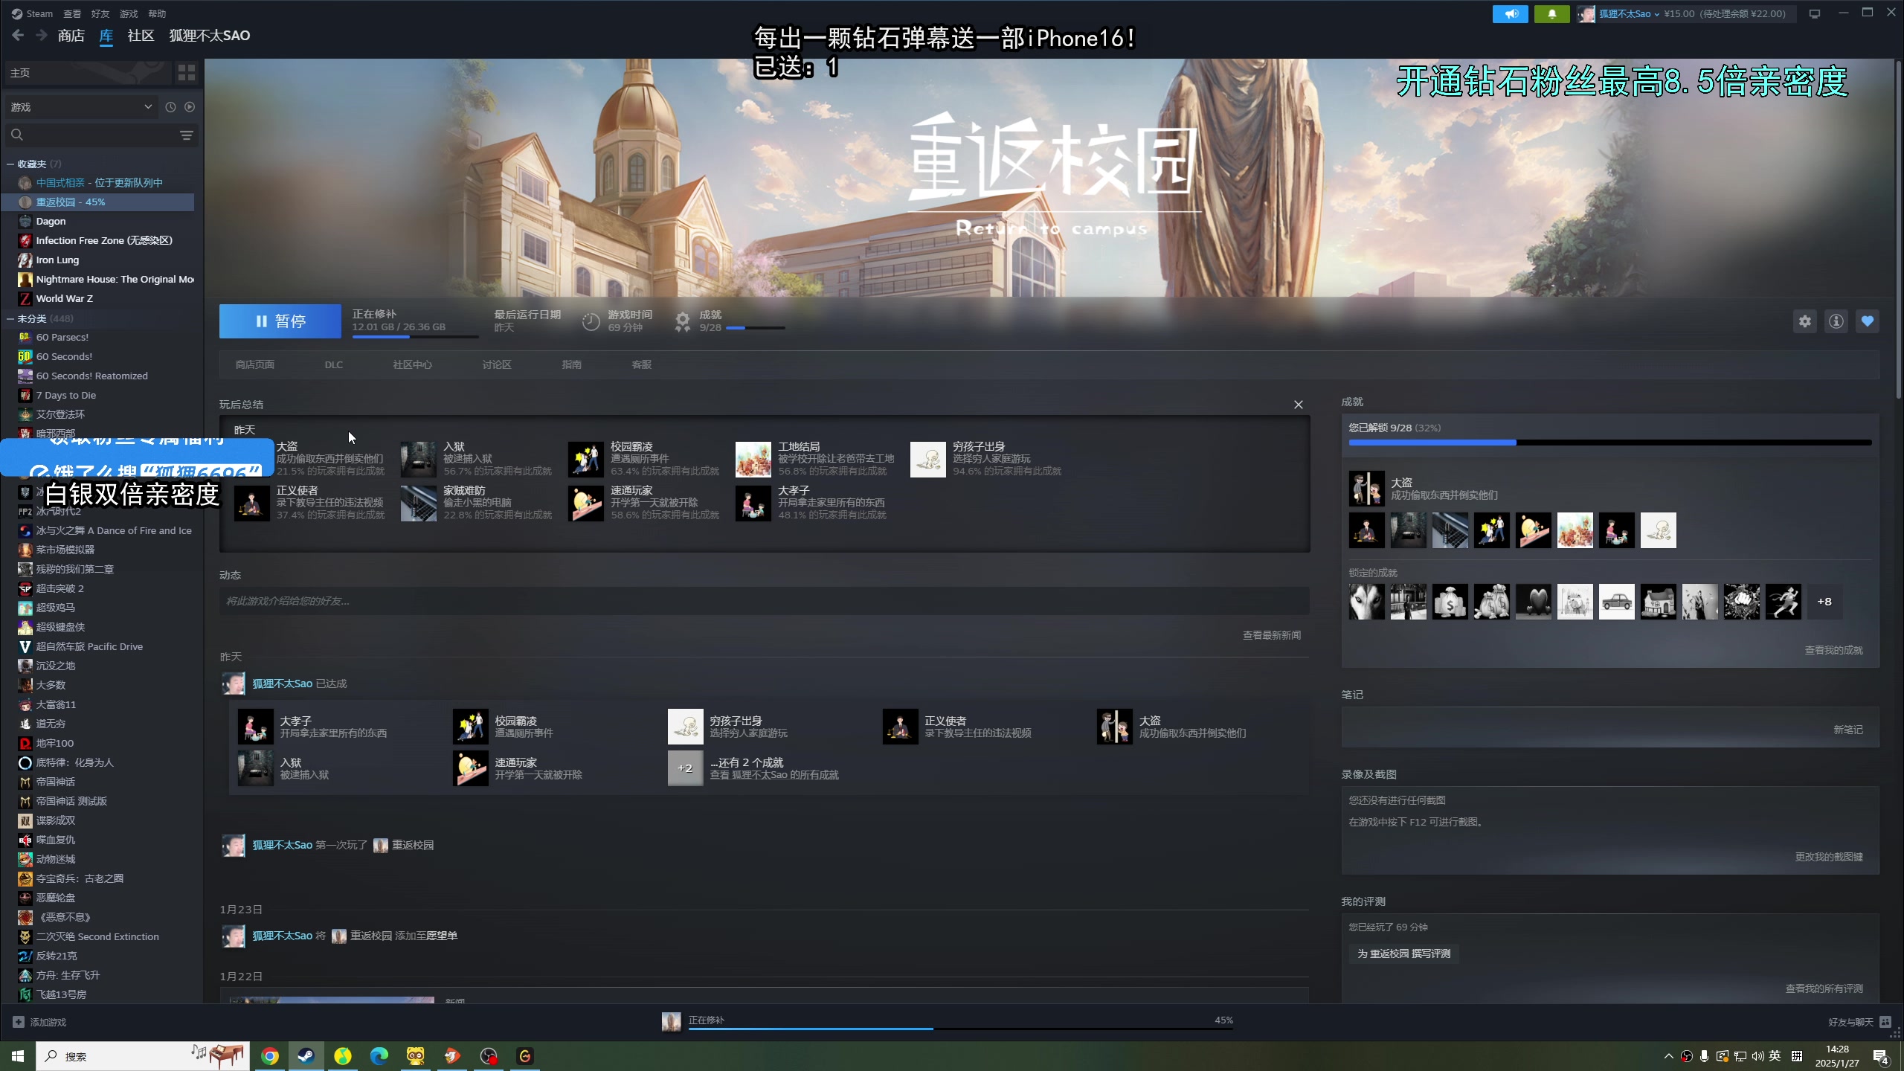Select 7 Days to Die game
Viewport: 1904px width, 1071px height.
tap(66, 395)
